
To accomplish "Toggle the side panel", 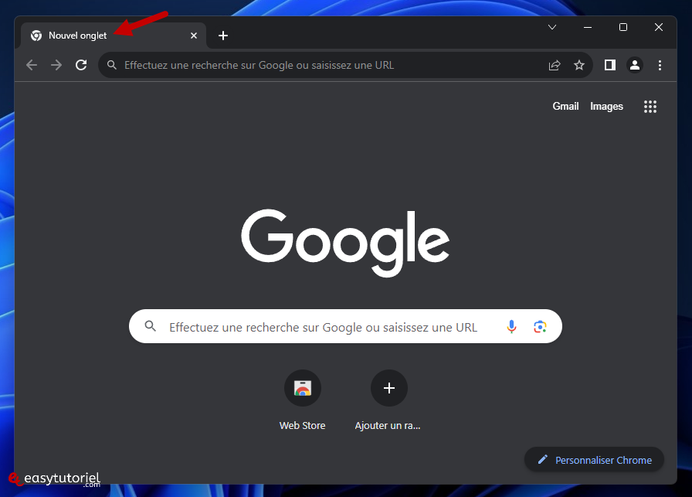I will click(x=610, y=66).
